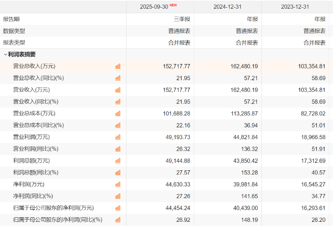The width and height of the screenshot is (333, 226).
Task: Select the 18,966.58 operating profit value
Action: [313, 137]
